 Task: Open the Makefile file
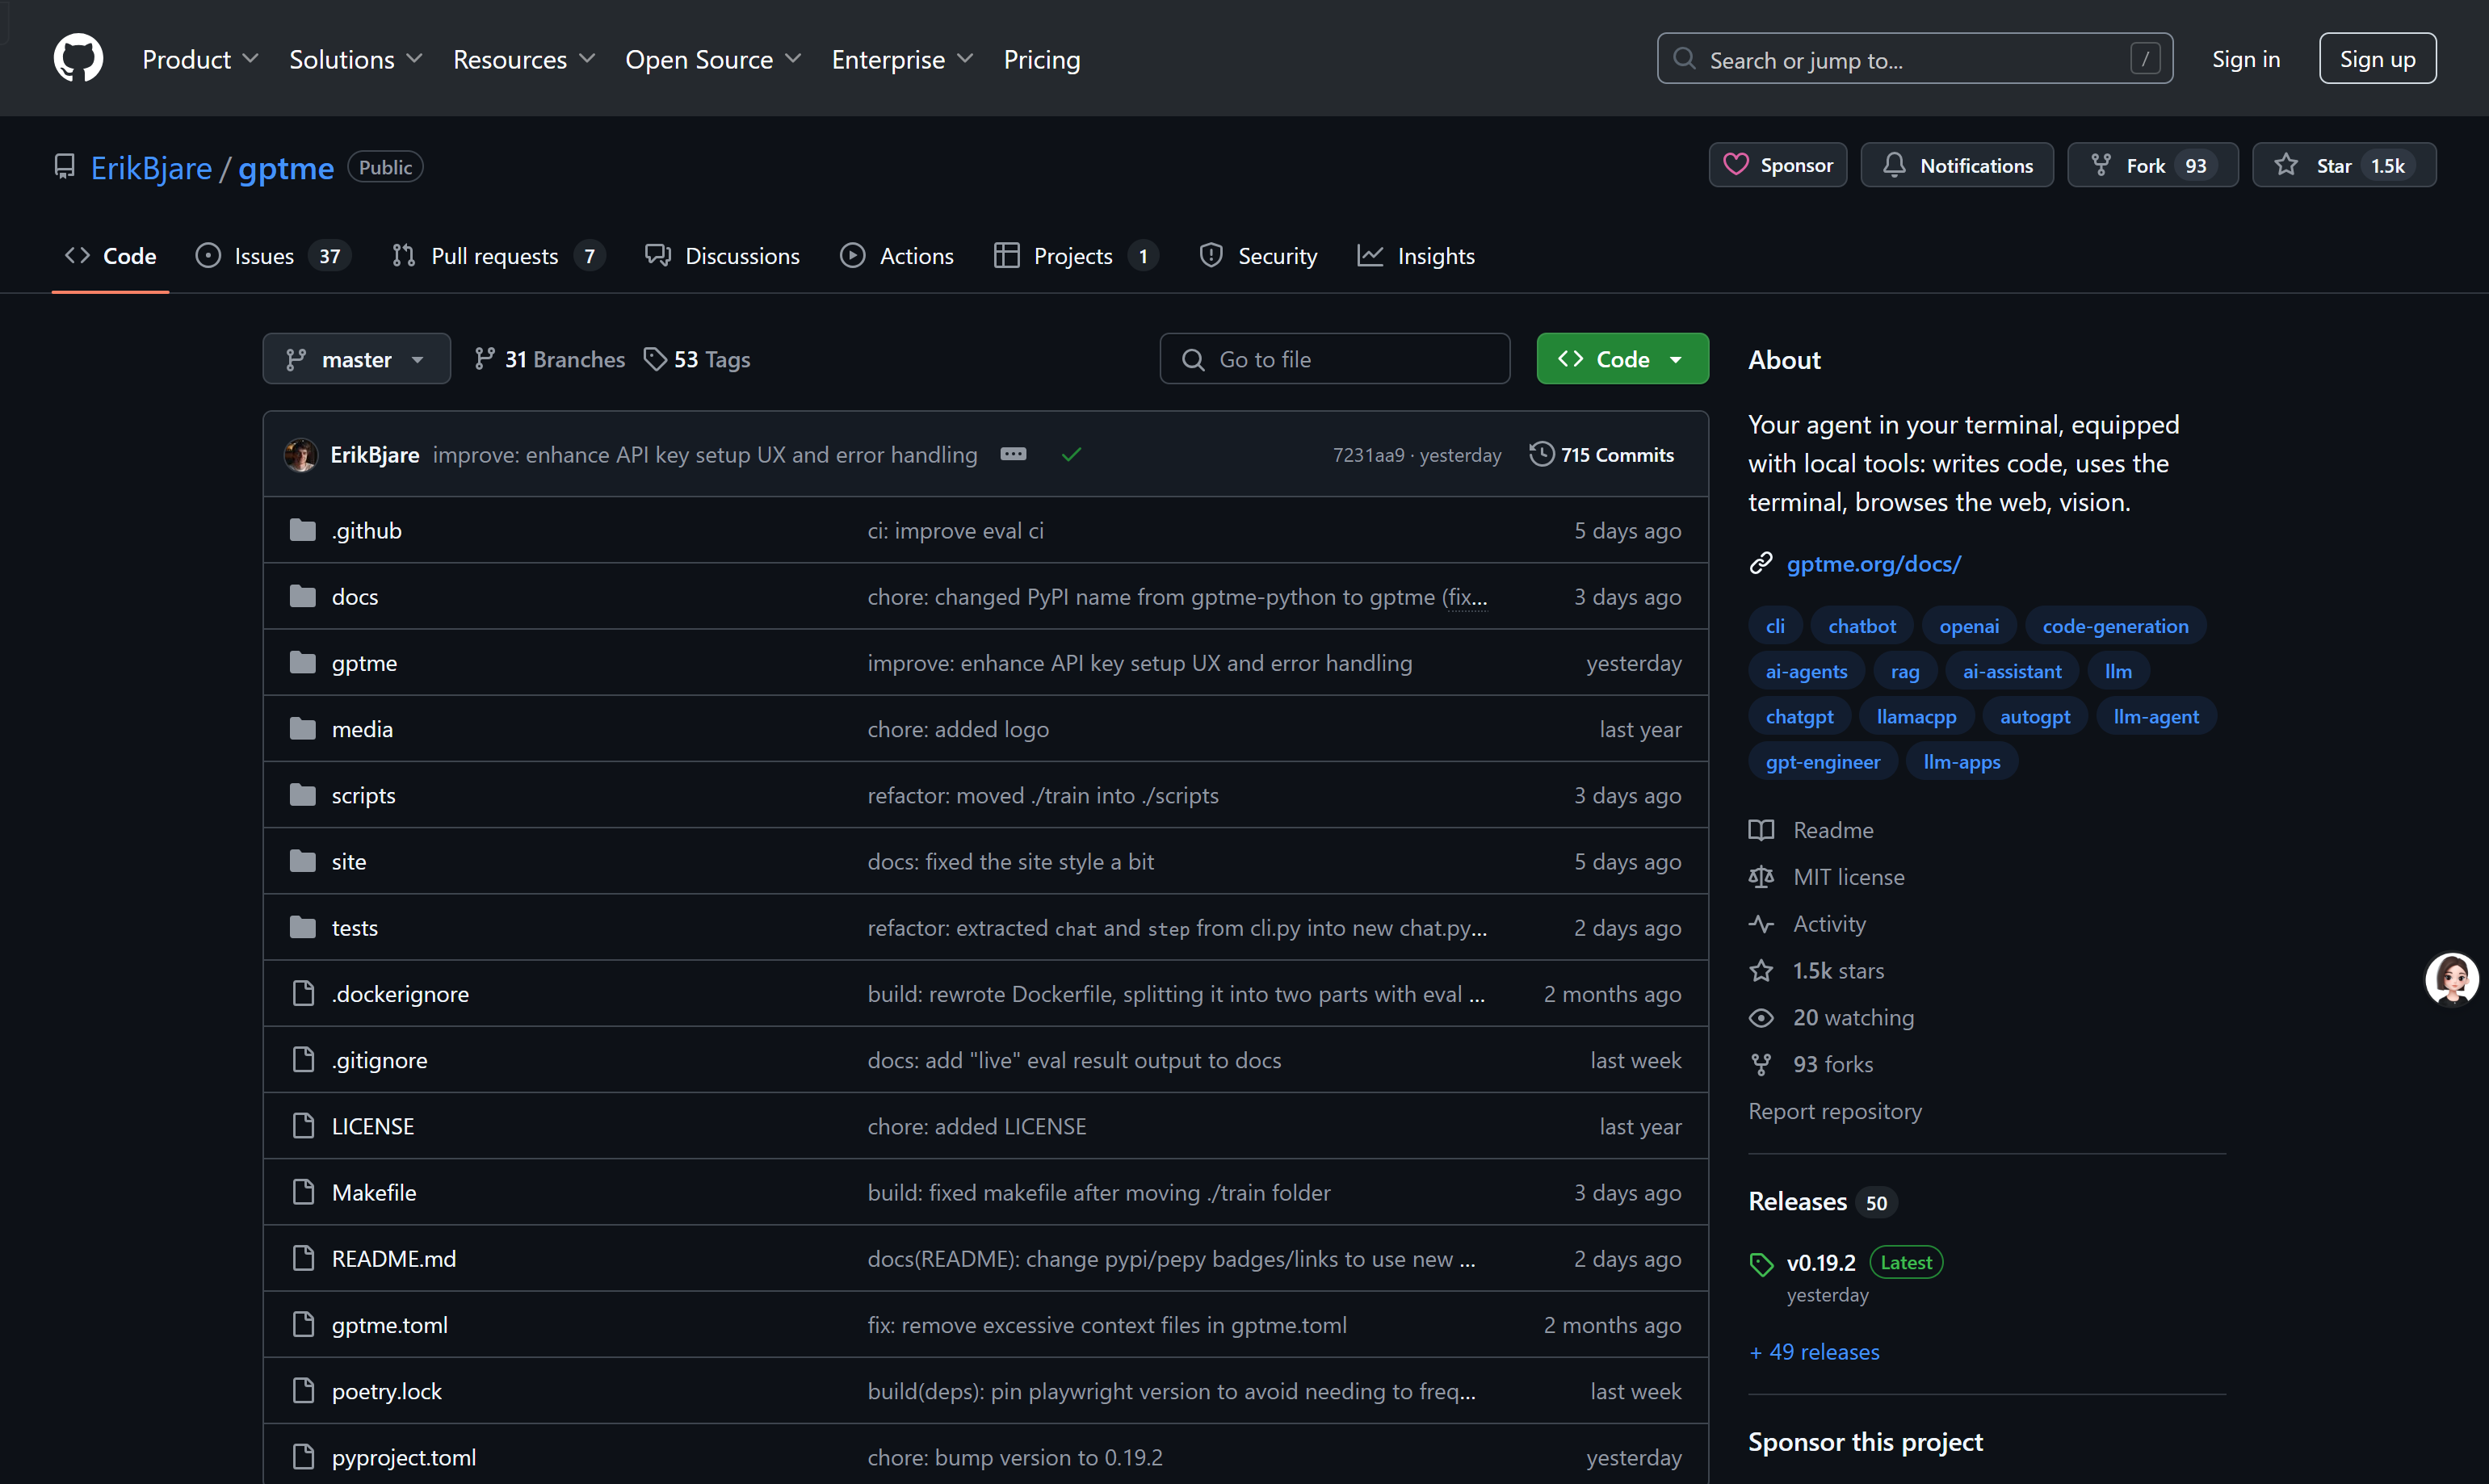coord(373,1192)
